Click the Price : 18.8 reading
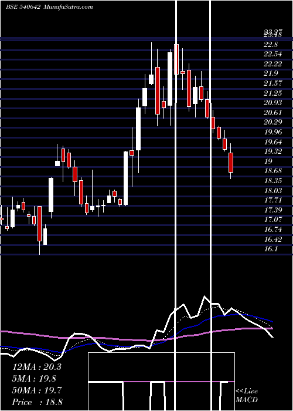The image size is (293, 411). point(37,402)
